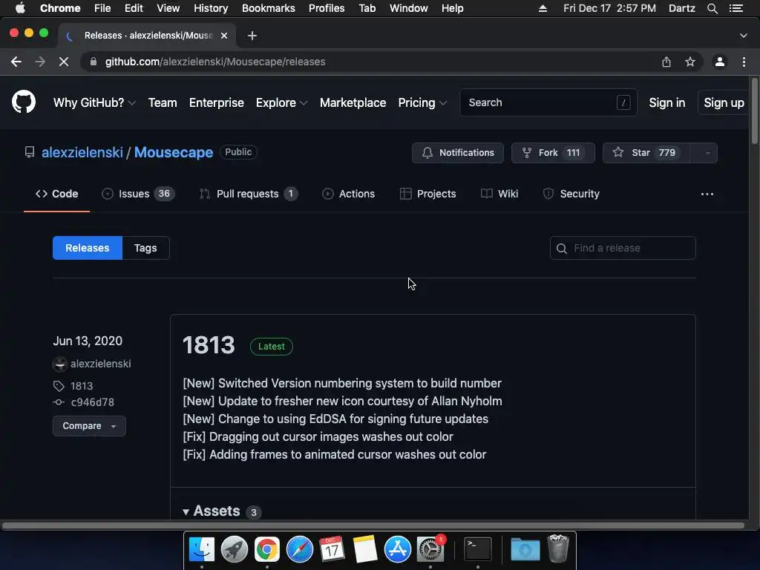760x570 pixels.
Task: Expand the Explore dropdown
Action: click(281, 102)
